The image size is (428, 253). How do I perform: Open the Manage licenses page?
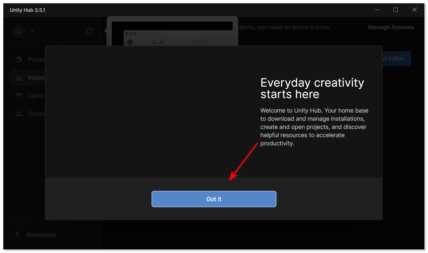click(391, 27)
